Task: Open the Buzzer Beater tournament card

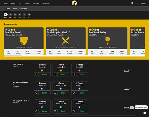Action: [x=137, y=41]
